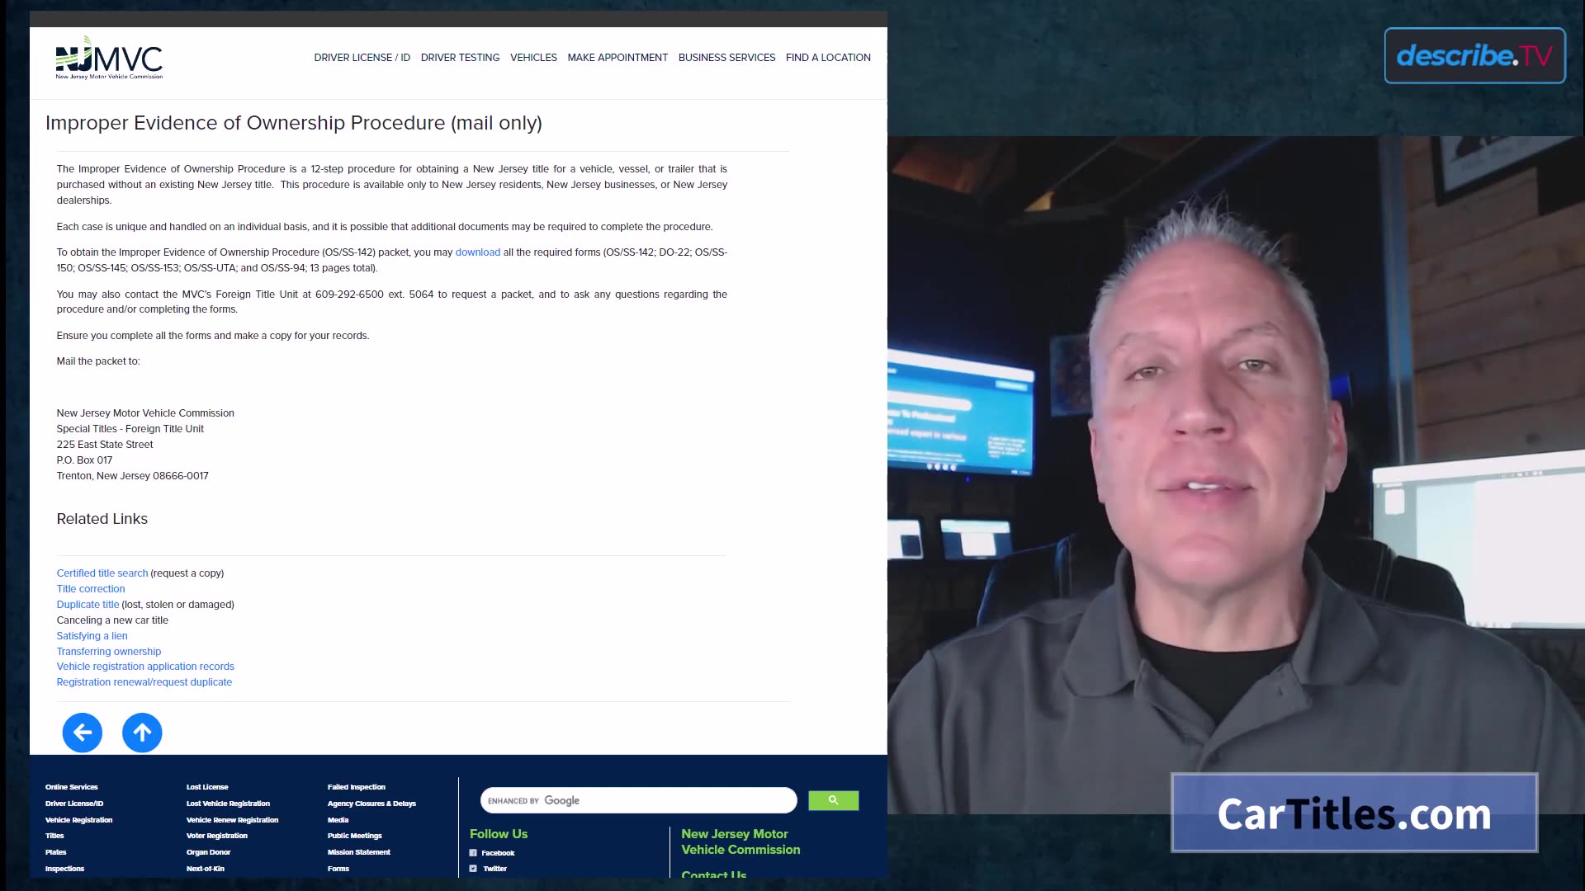Select the MAKE APPOINTMENT tab
1585x891 pixels.
coord(617,57)
